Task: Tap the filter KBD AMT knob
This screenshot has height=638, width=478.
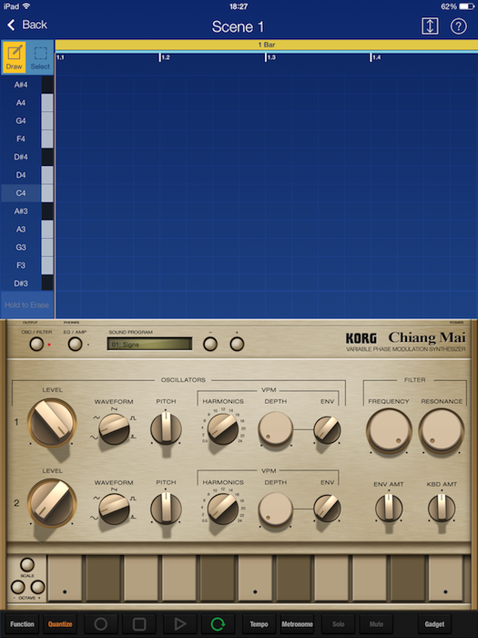Action: (x=442, y=509)
